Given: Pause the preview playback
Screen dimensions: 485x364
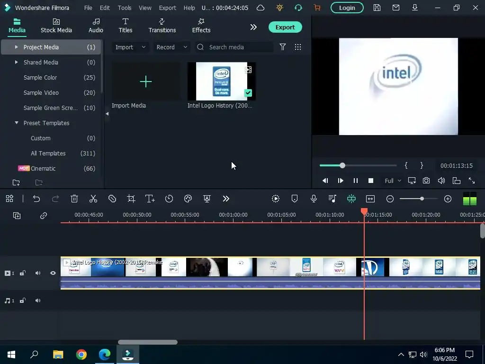Looking at the screenshot, I should pos(356,181).
